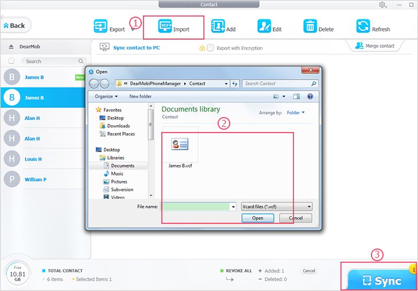Open the Arrange by Folder dropdown
Viewport: 418px width, 291px height.
[296, 112]
